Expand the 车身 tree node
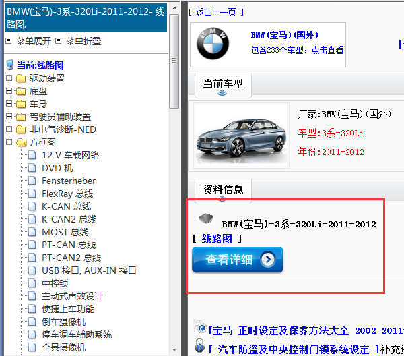Viewport: 404px width, 356px height. click(9, 103)
